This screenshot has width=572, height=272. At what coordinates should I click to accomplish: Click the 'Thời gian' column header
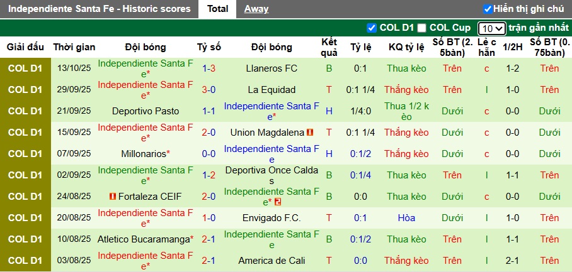pyautogui.click(x=74, y=47)
